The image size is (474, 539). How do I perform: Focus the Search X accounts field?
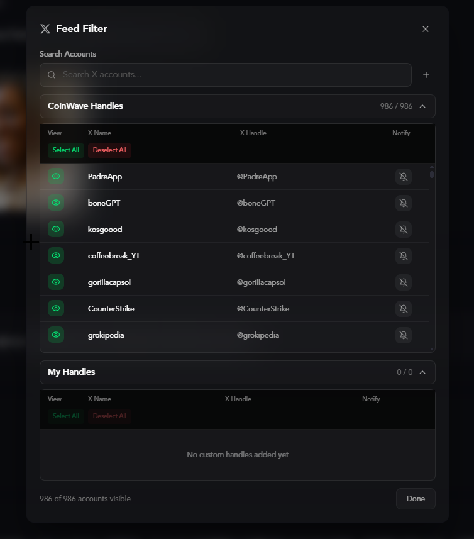pos(226,75)
